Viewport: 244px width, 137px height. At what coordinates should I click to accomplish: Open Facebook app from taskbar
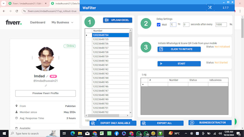click(x=117, y=133)
